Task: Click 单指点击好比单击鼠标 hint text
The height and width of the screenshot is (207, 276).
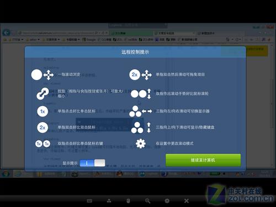Action: (77, 111)
